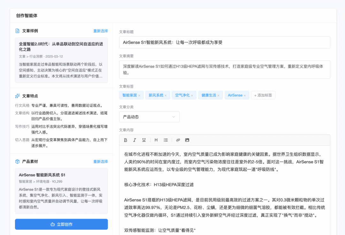345x235 pixels.
Task: Focus the 文章标题 input field
Action: click(x=225, y=42)
